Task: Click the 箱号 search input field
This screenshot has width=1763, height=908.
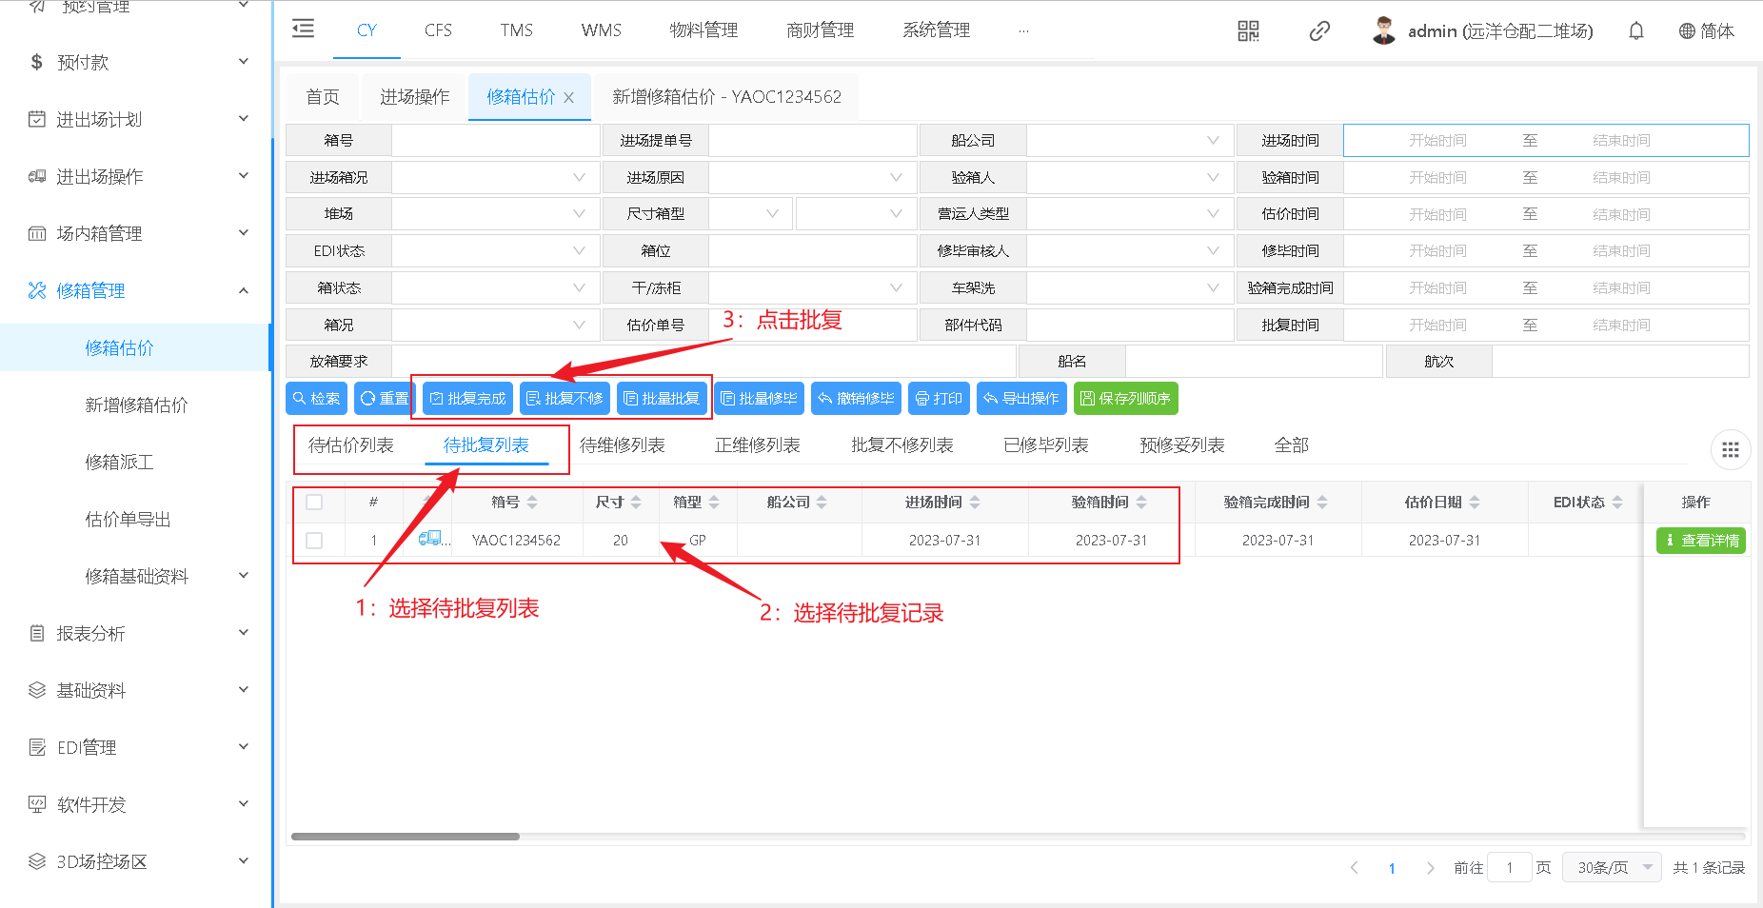Action: 495,141
